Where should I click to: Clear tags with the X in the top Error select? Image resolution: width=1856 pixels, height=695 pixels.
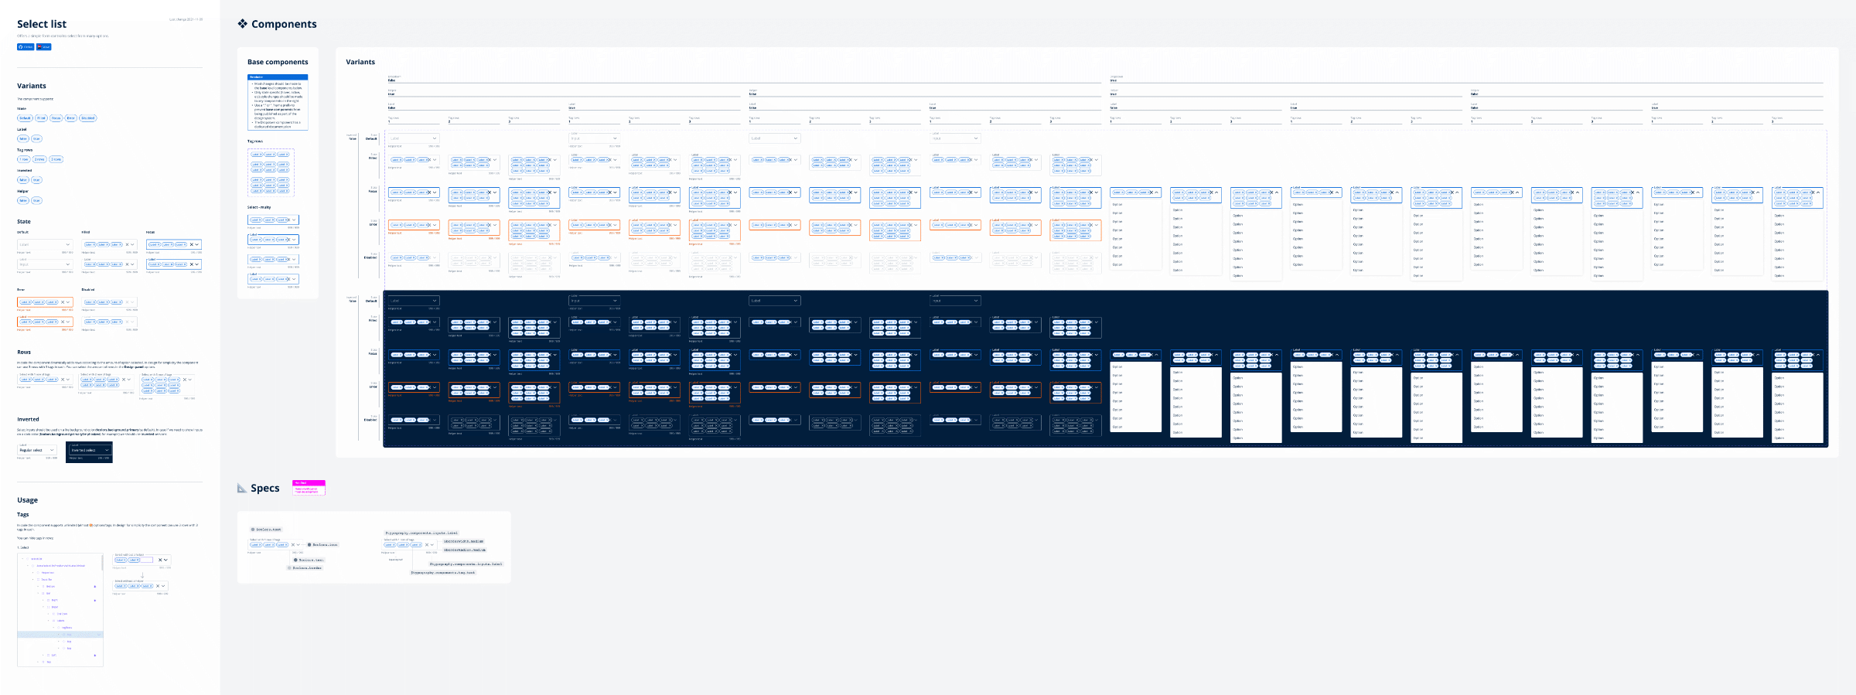62,302
